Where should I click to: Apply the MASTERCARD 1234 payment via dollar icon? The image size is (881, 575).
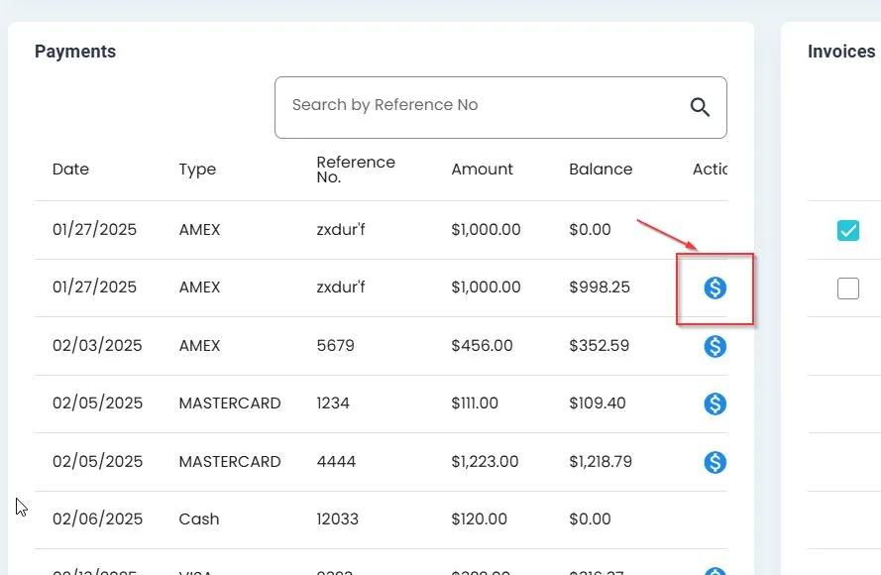pyautogui.click(x=715, y=403)
